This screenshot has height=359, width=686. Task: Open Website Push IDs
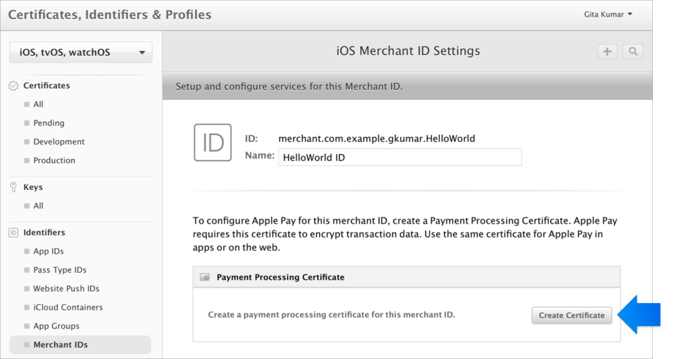point(66,289)
